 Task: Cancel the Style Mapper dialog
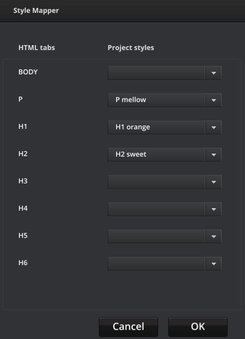point(128,327)
